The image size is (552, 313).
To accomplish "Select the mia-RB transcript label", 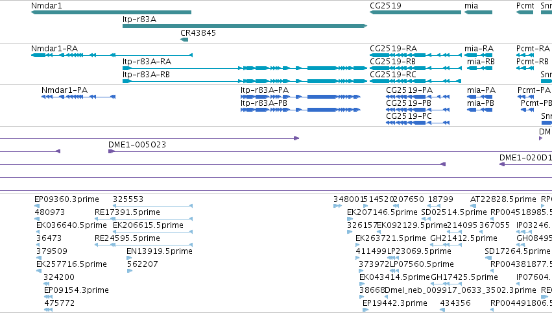I will pyautogui.click(x=481, y=61).
